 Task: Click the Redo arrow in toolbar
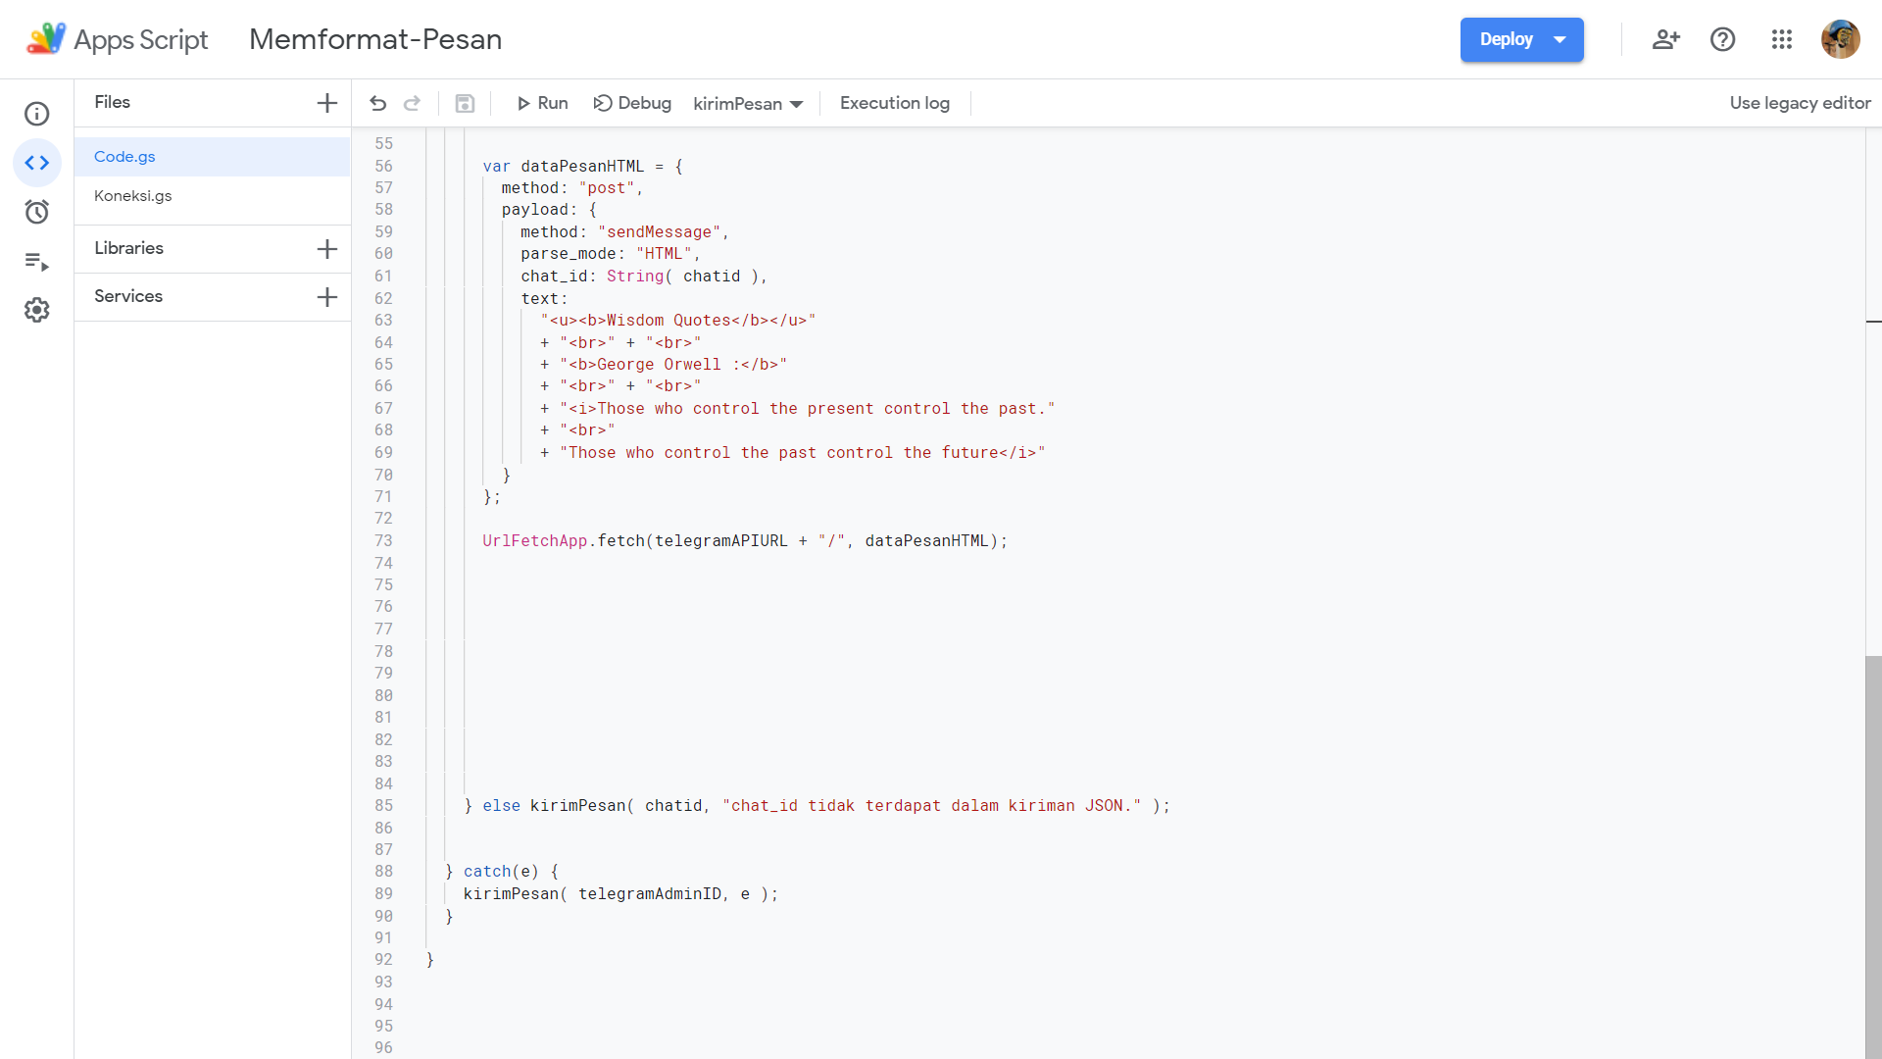413,103
